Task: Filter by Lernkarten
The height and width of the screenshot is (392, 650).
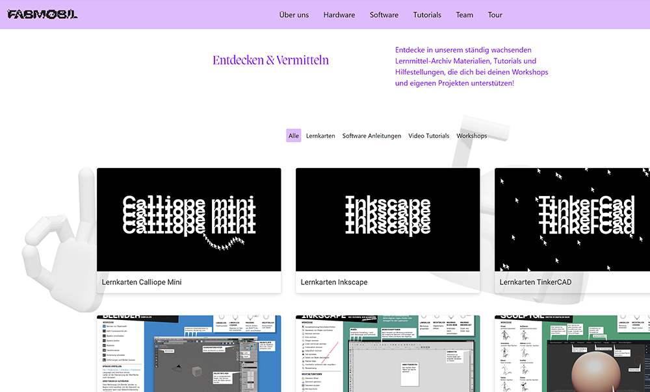Action: [x=320, y=136]
